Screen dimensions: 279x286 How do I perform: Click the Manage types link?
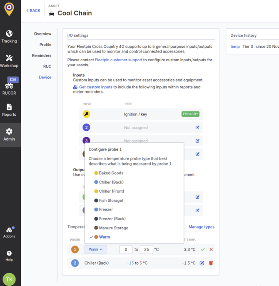tap(201, 227)
